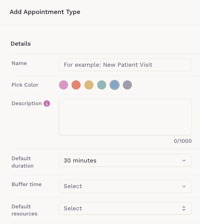200x224 pixels.
Task: Click the Pick Color label
Action: coord(25,85)
